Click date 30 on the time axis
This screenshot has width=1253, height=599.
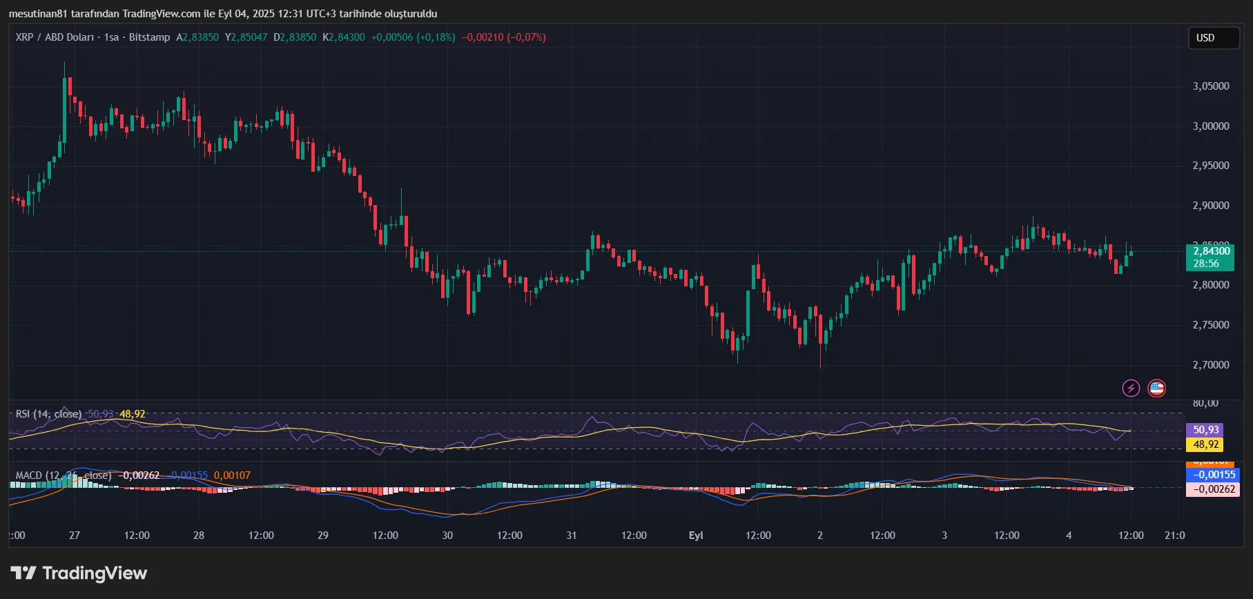tap(447, 536)
